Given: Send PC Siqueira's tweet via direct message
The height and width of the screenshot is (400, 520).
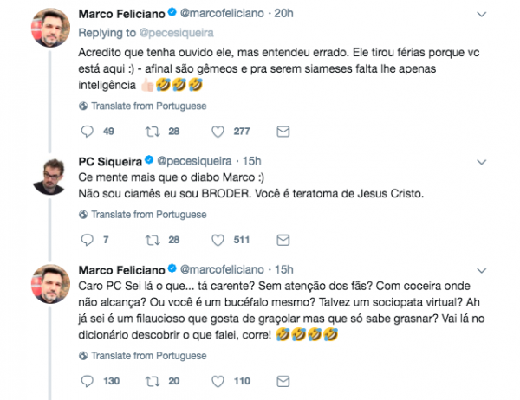Looking at the screenshot, I should pos(281,239).
